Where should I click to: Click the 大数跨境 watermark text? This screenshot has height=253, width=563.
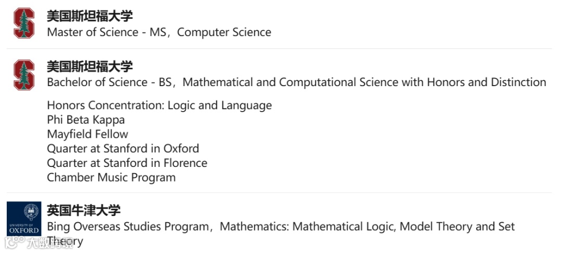coord(50,243)
